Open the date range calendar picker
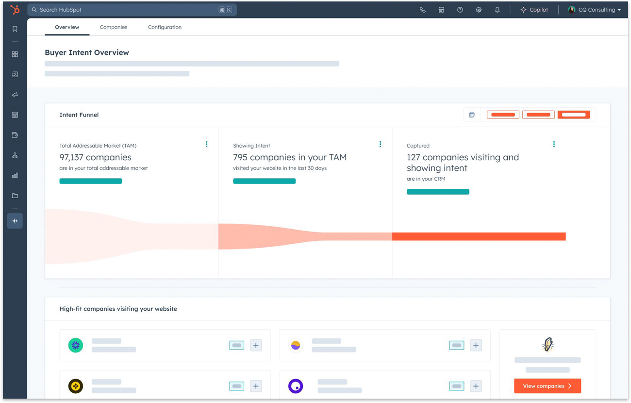The height and width of the screenshot is (403, 631). click(471, 114)
